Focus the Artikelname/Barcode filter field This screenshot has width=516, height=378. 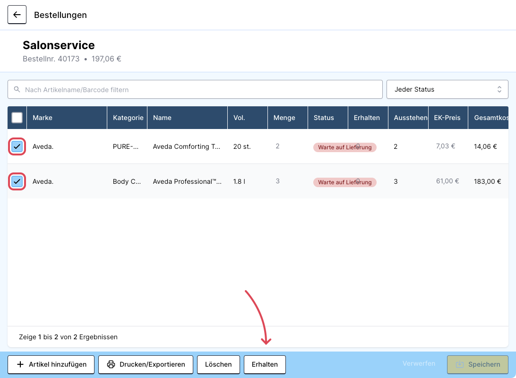(195, 89)
